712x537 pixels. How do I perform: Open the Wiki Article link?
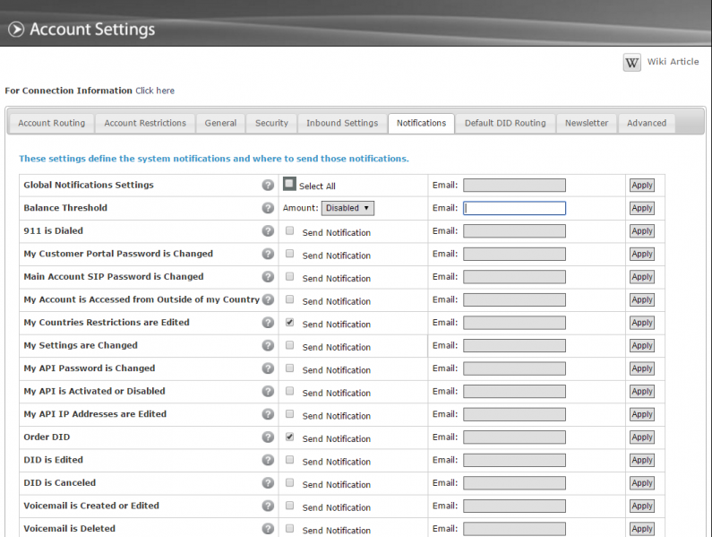click(x=673, y=62)
